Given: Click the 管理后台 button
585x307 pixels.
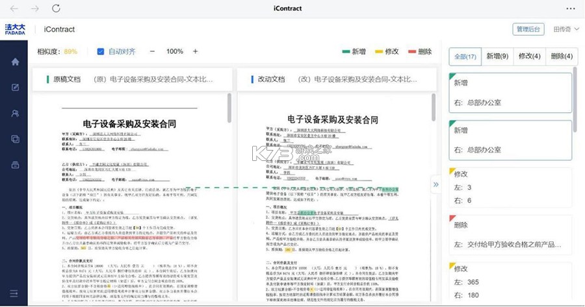Looking at the screenshot, I should (528, 29).
